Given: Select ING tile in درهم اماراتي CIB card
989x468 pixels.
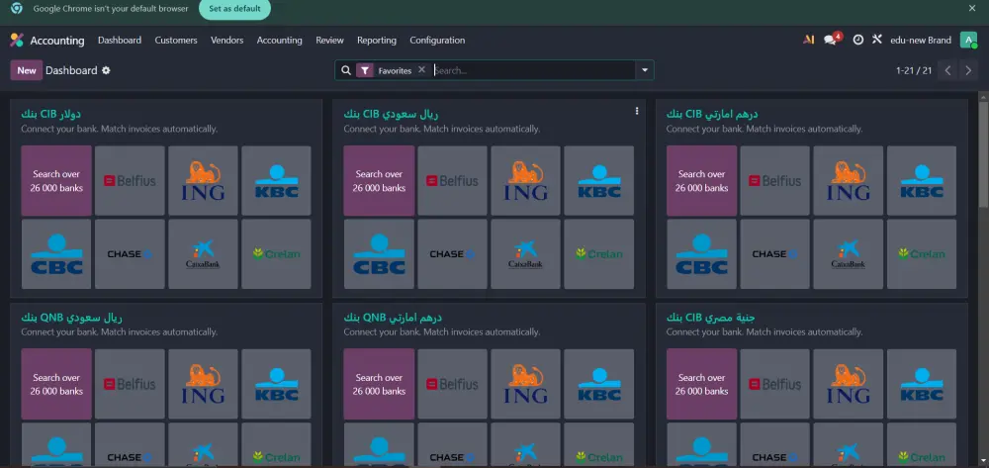Looking at the screenshot, I should [849, 181].
